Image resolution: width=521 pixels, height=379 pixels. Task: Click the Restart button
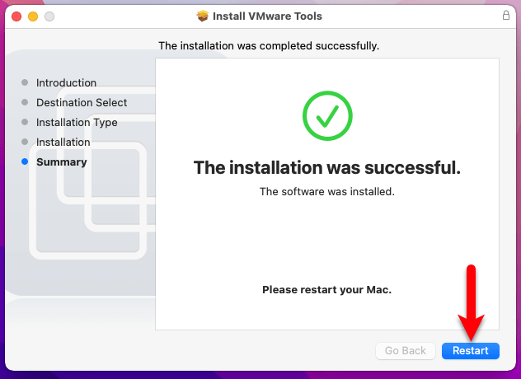point(470,351)
